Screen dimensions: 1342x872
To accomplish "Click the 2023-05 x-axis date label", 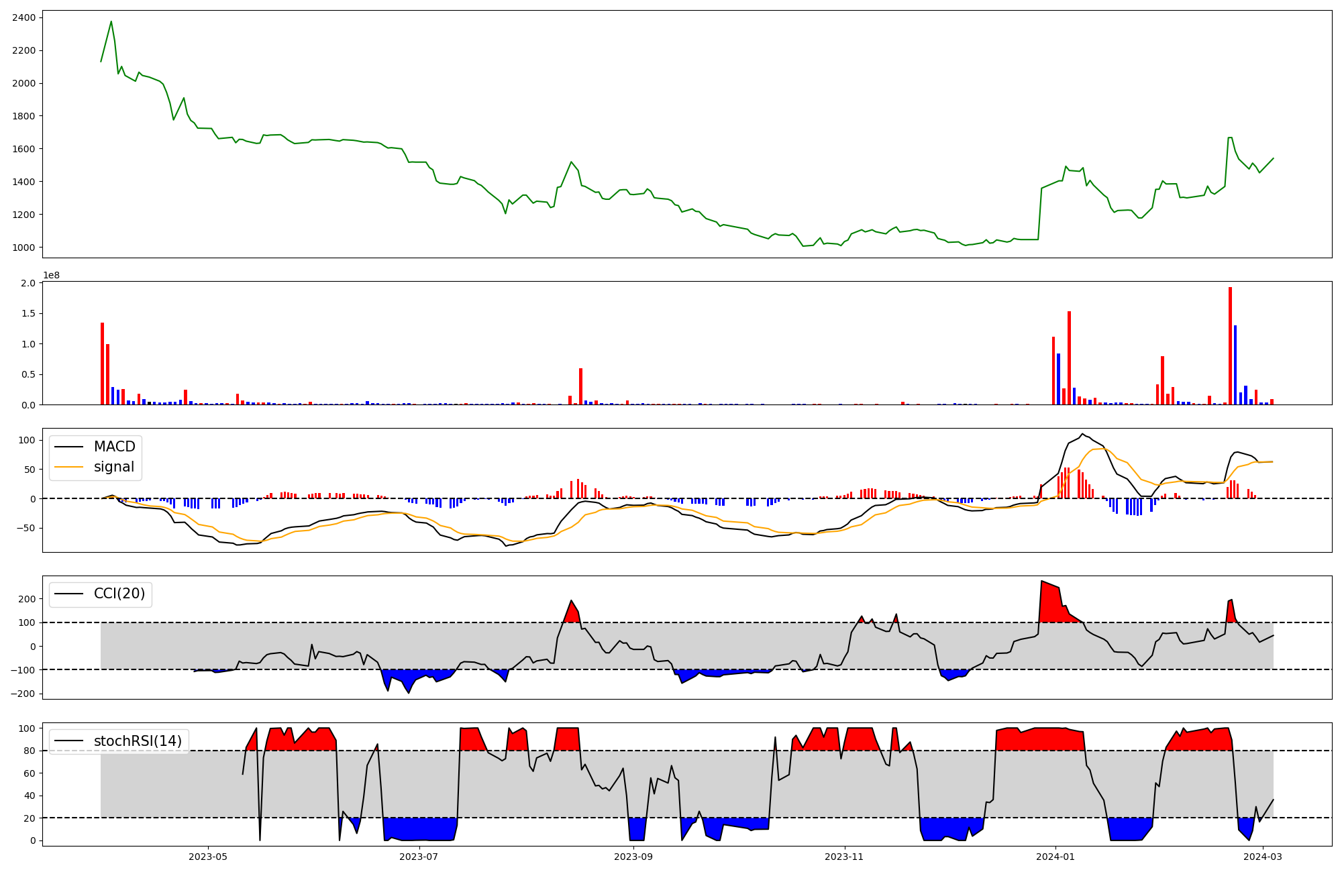I will pos(208,857).
